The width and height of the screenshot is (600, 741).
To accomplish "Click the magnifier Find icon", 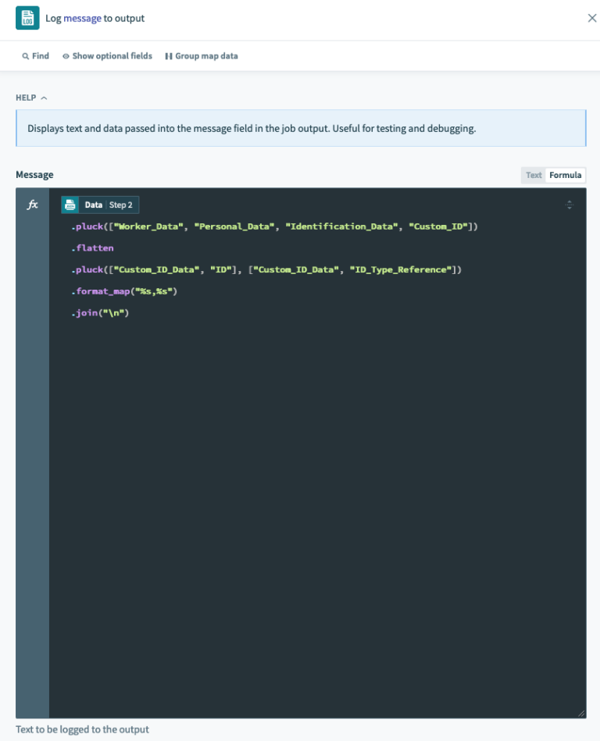I will tap(26, 56).
